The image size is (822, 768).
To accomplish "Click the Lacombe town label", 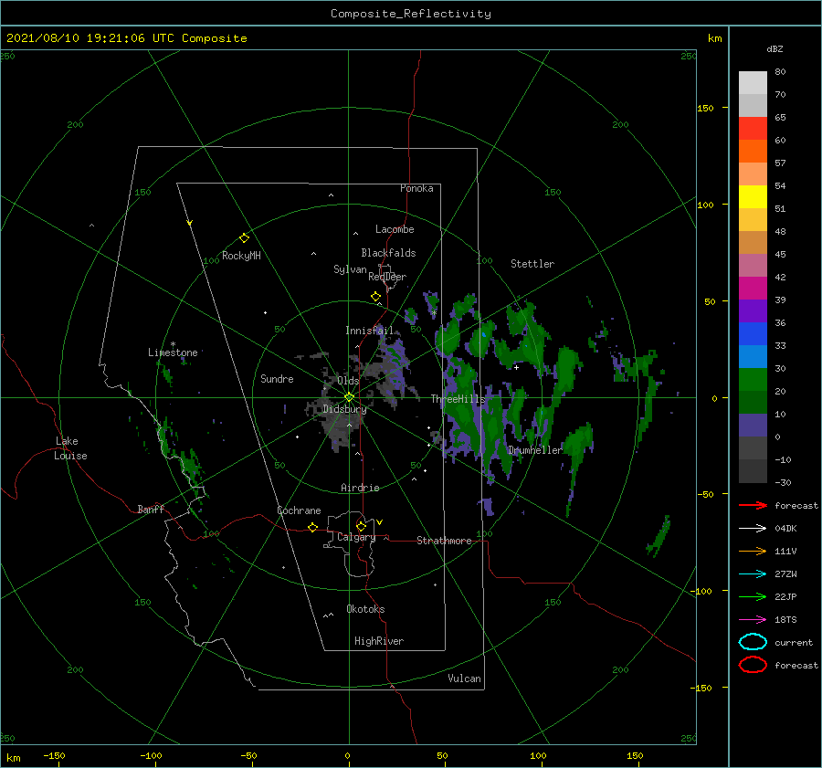I will pyautogui.click(x=395, y=229).
